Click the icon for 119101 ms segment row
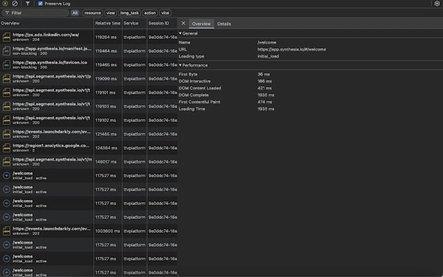Screen dimensions: 443x277 tap(7, 92)
